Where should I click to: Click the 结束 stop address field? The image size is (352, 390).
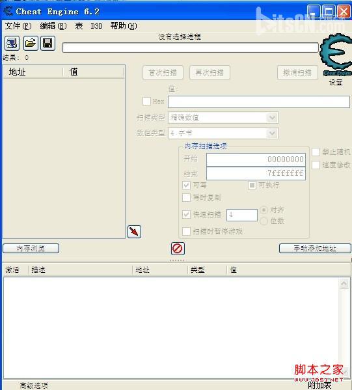click(256, 173)
